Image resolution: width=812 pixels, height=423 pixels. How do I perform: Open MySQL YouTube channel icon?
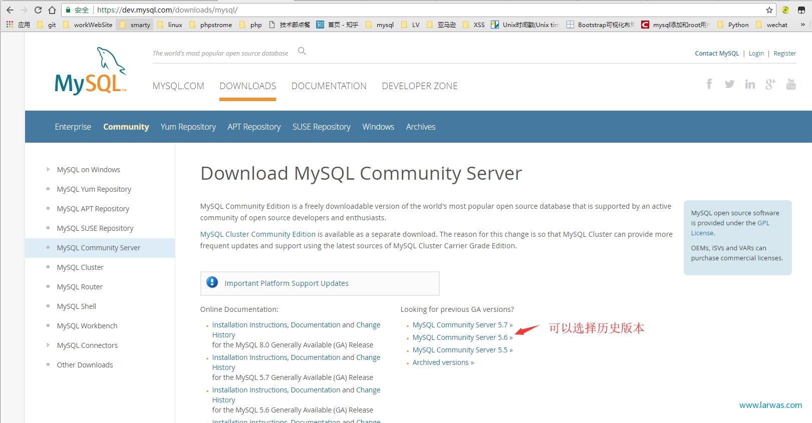[x=791, y=84]
